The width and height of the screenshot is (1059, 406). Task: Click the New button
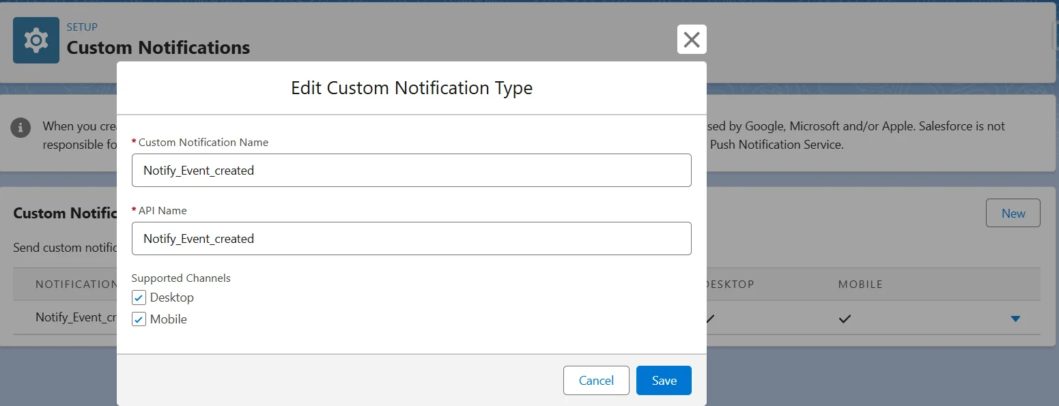tap(1013, 214)
